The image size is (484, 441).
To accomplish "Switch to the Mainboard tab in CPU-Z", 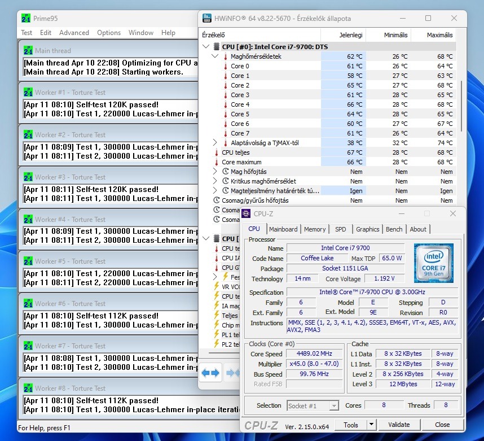I will click(x=283, y=229).
